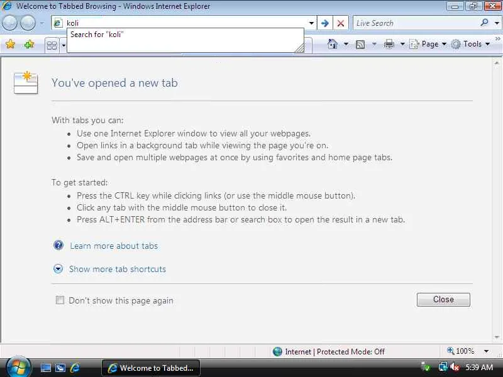Click the Back navigation button

click(x=9, y=23)
